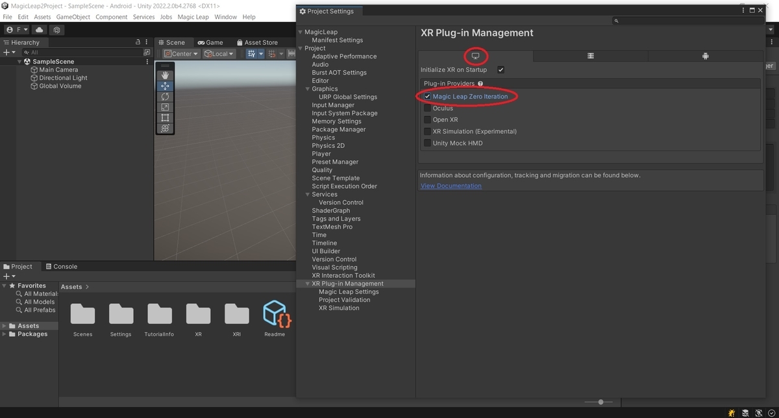Image resolution: width=779 pixels, height=418 pixels.
Task: Select Main Camera in Hierarchy
Action: coord(58,69)
